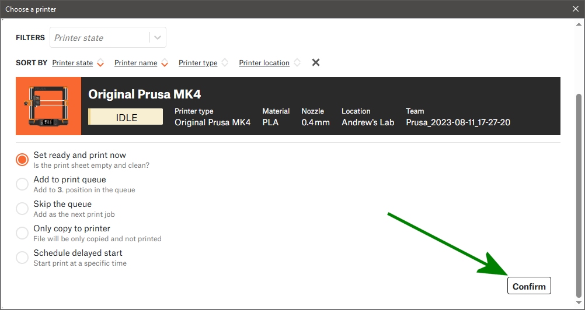Screen dimensions: 585x310
Task: Click the Original Prusa MK4 printer title
Action: (x=145, y=94)
